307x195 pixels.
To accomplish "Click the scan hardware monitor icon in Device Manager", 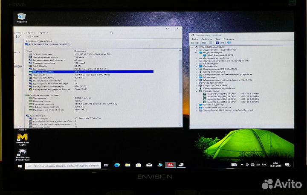I will tap(229, 43).
